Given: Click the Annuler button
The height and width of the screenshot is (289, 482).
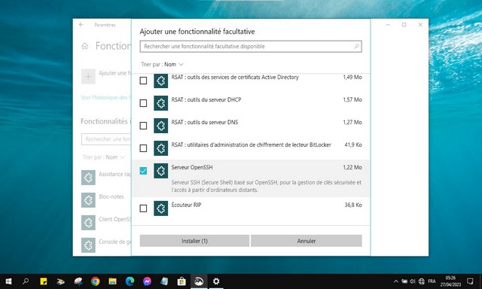Looking at the screenshot, I should 307,241.
